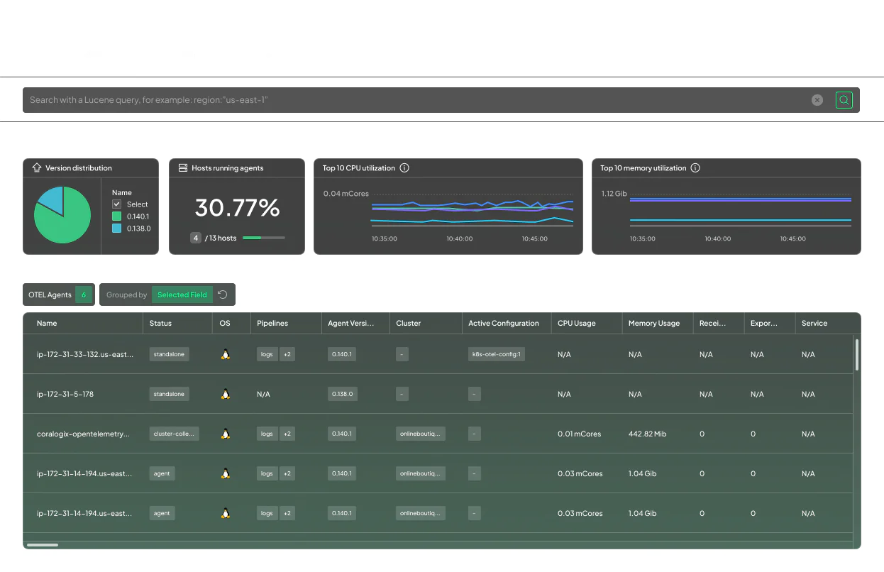Click the 13 hosts progress bar
884x572 pixels.
click(x=263, y=238)
